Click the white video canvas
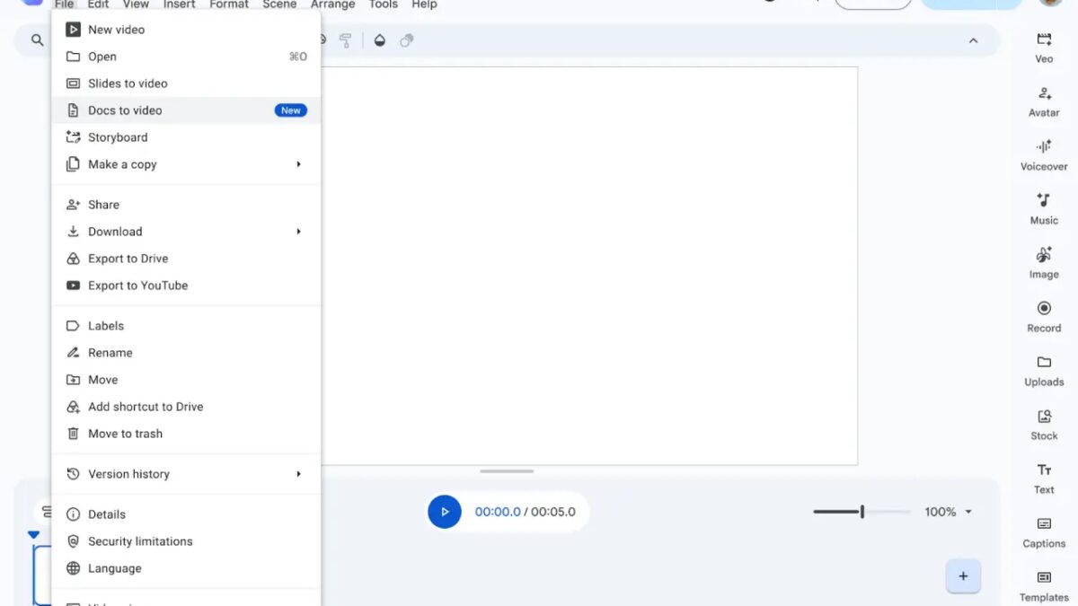The image size is (1078, 606). 589,266
